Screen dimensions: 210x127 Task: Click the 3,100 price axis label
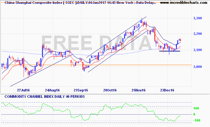pyautogui.click(x=198, y=50)
